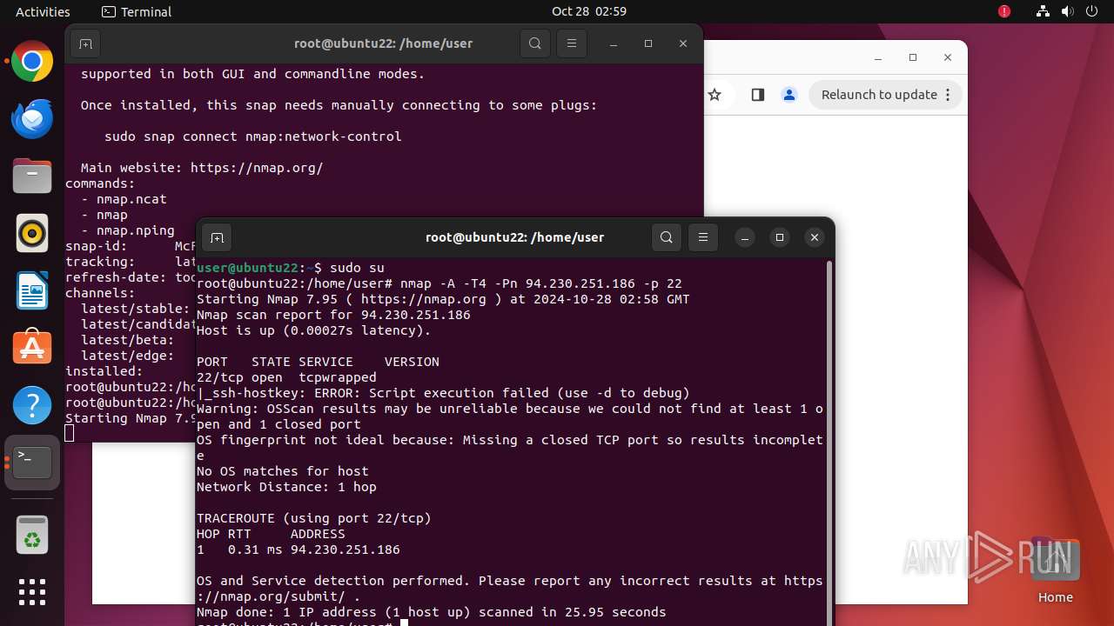Image resolution: width=1114 pixels, height=626 pixels.
Task: Open Activities overview
Action: point(43,11)
